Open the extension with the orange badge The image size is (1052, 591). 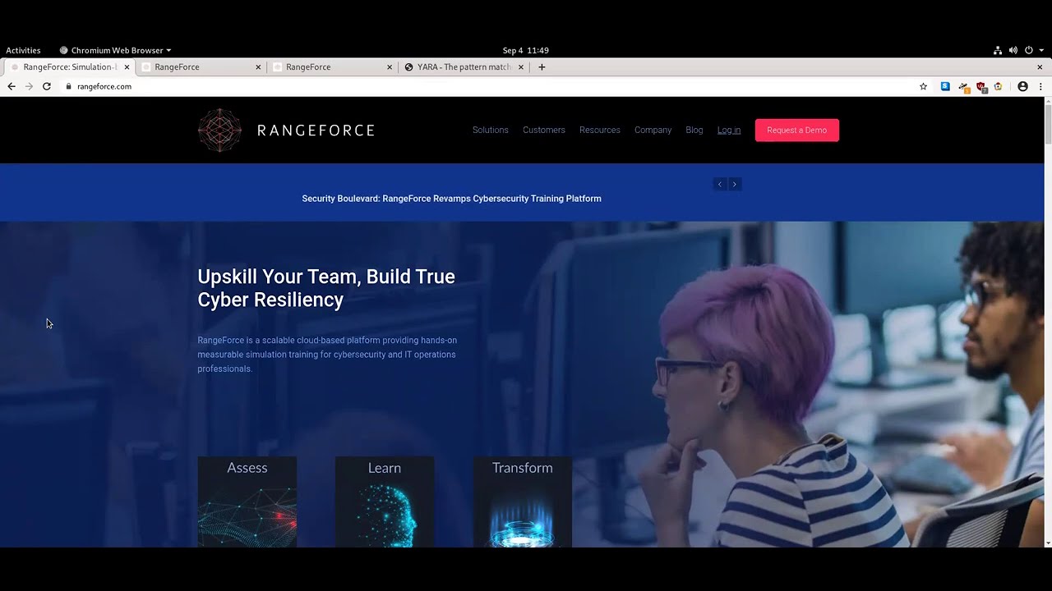pyautogui.click(x=963, y=87)
